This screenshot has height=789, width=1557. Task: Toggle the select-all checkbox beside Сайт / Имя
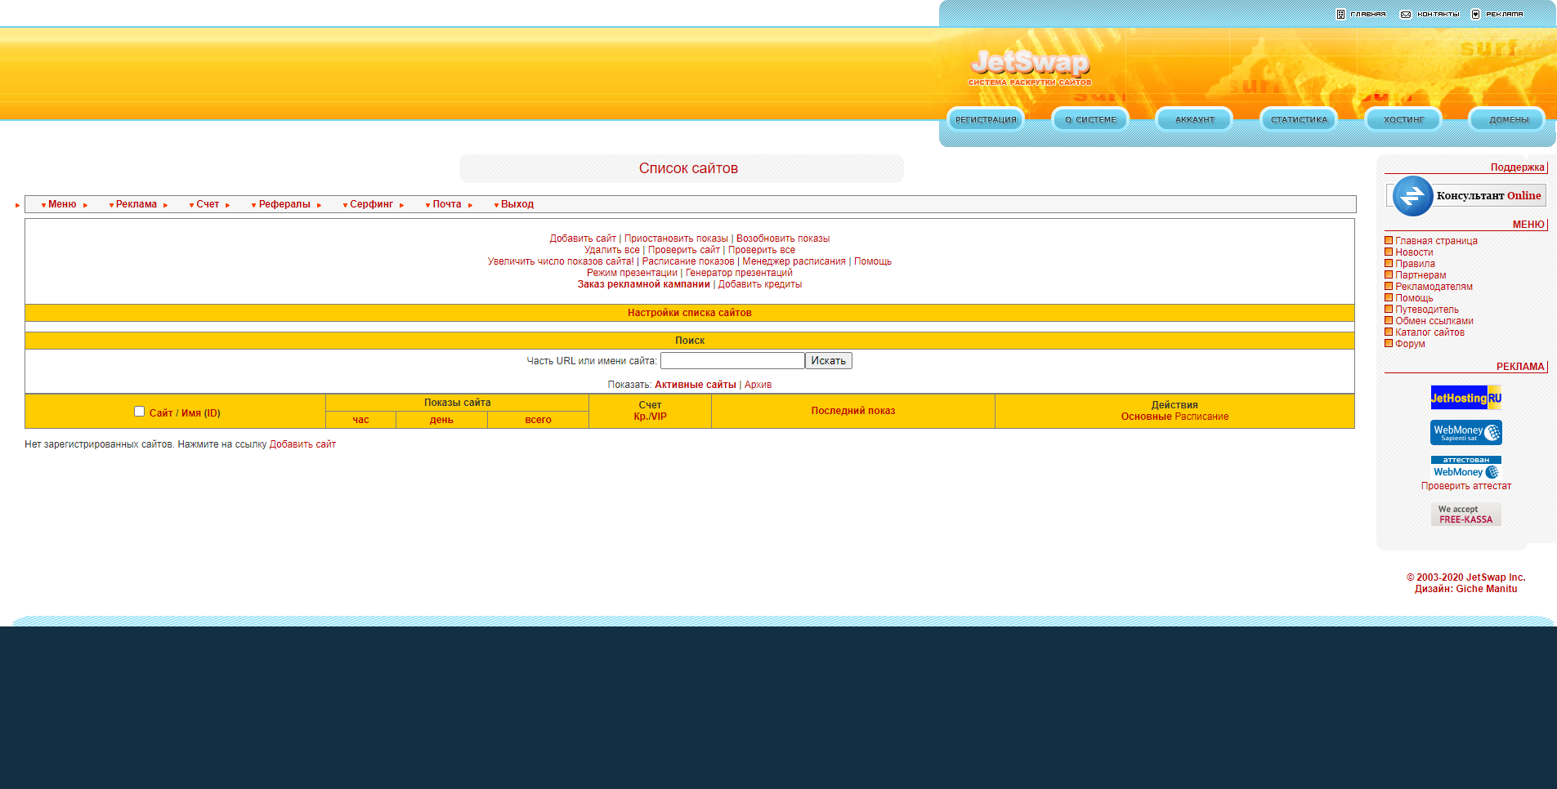(x=139, y=412)
